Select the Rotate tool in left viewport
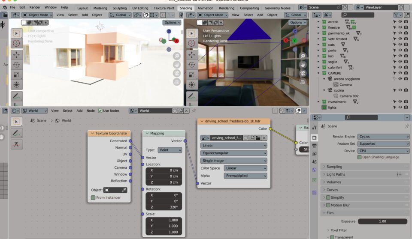Image resolution: width=412 pixels, height=239 pixels. [x=17, y=65]
